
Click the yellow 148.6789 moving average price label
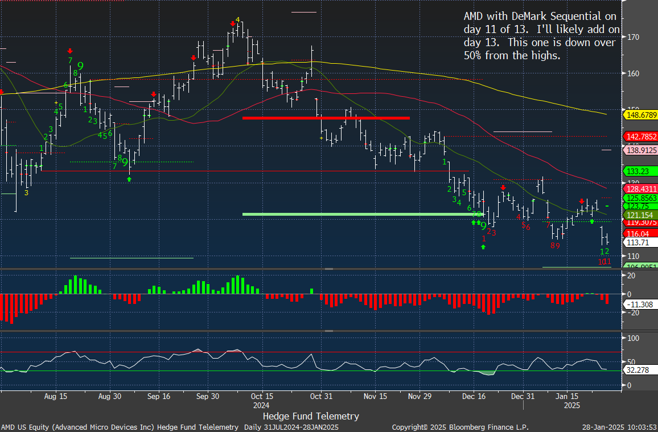(x=641, y=114)
